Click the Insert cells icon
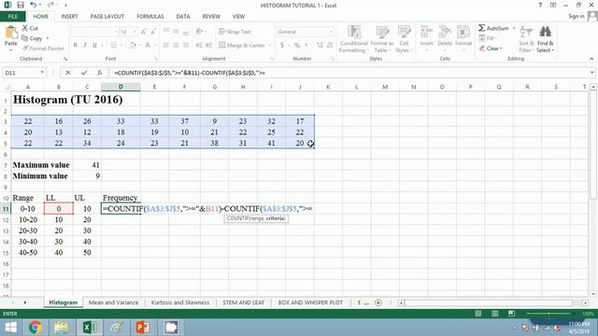The width and height of the screenshot is (598, 336). pyautogui.click(x=426, y=32)
